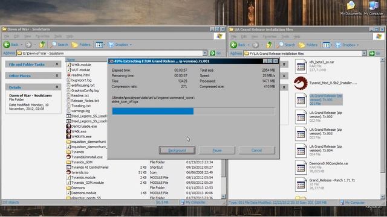Viewport: 387px width, 217px height.
Task: Click the extraction progress bar
Action: (x=193, y=111)
